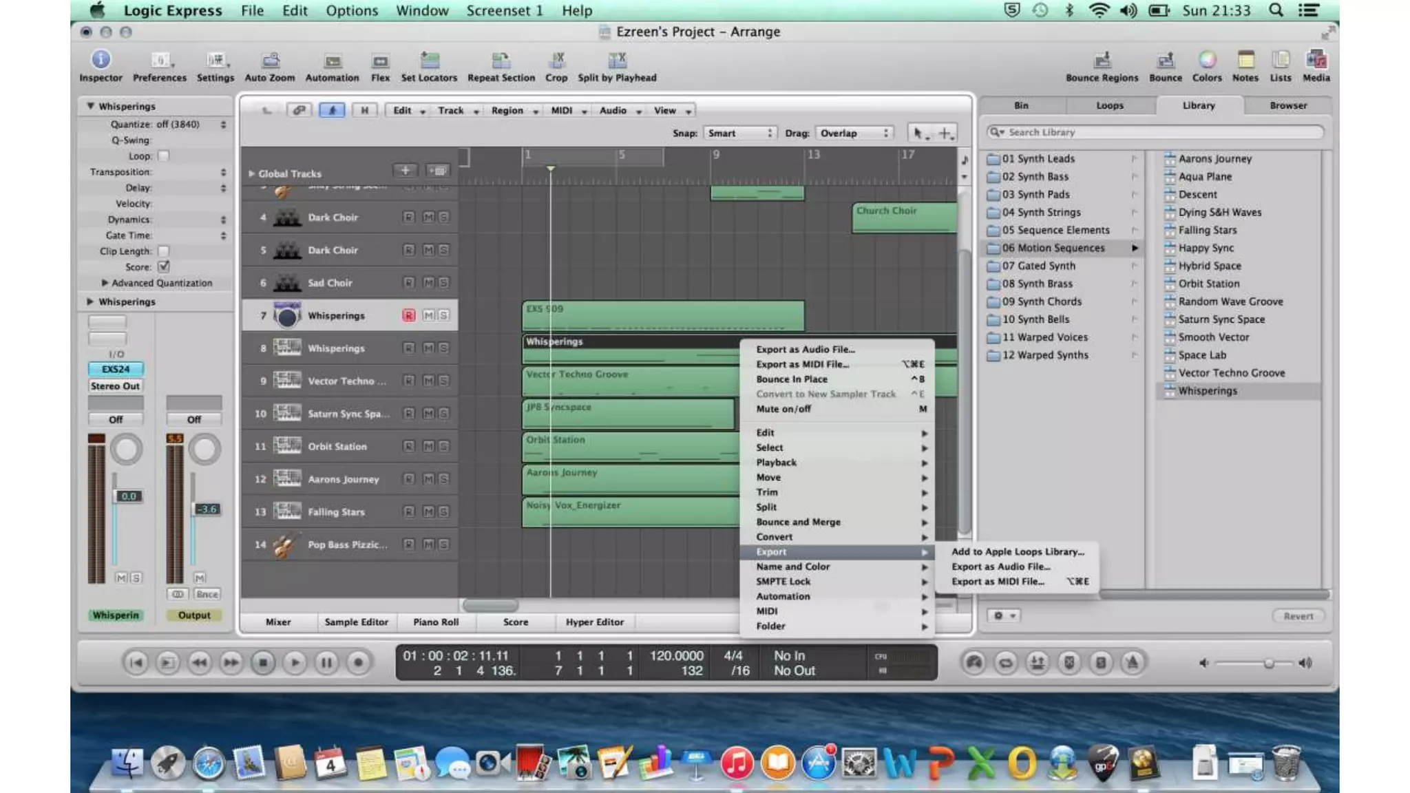Screen dimensions: 1410x793
Task: Uncheck the Score checkbox
Action: point(164,267)
